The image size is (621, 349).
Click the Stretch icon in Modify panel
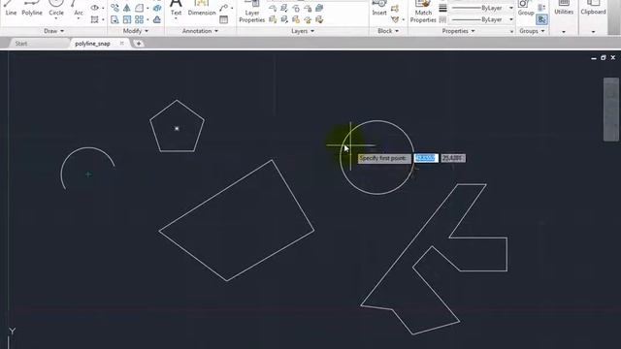[x=114, y=19]
